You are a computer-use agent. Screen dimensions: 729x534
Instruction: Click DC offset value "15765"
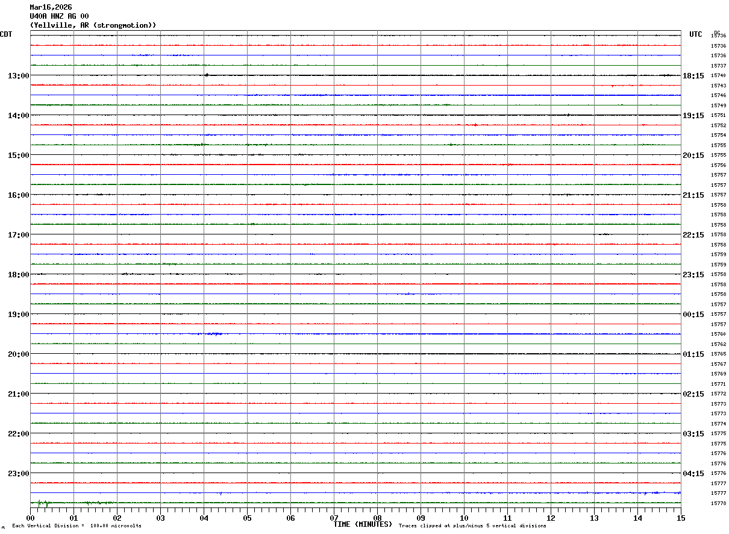718,354
